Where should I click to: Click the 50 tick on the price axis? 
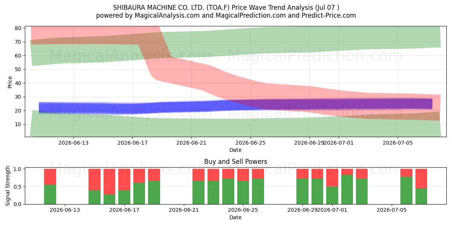(x=18, y=69)
